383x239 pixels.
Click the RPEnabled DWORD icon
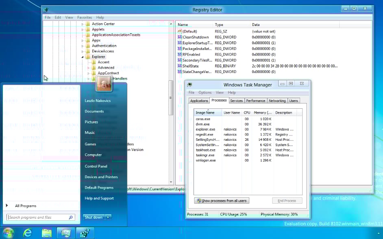click(180, 54)
